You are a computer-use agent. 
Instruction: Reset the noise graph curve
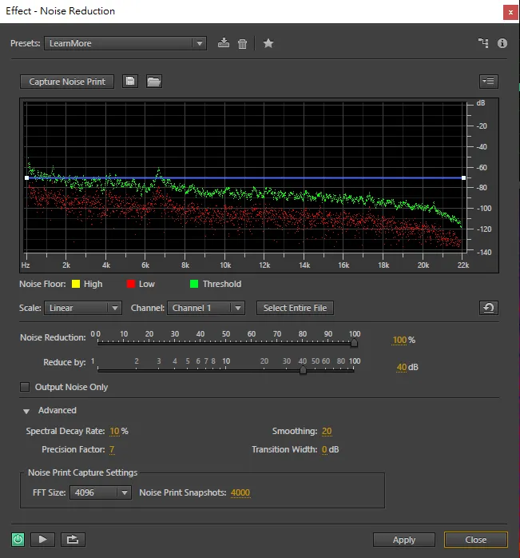(489, 308)
